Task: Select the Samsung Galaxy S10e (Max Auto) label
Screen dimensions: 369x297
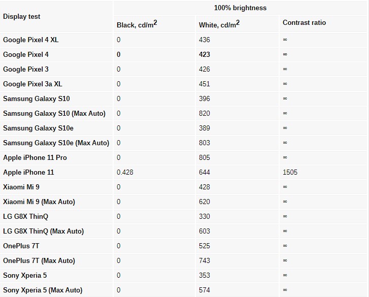Action: tap(56, 143)
